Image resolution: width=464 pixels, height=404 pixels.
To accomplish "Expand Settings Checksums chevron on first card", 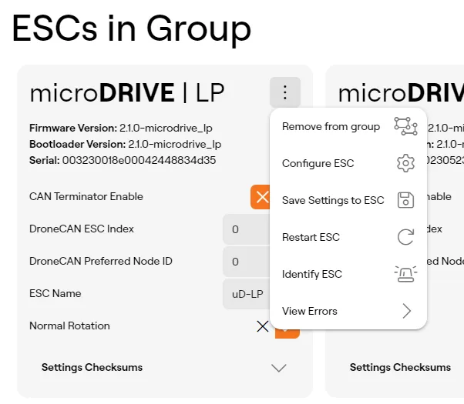I will pyautogui.click(x=279, y=368).
